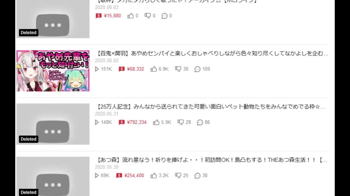Click the play views icon beside 69K

pos(97,176)
